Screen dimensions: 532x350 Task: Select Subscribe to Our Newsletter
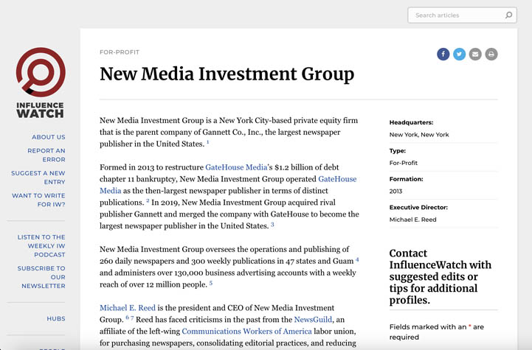(41, 277)
